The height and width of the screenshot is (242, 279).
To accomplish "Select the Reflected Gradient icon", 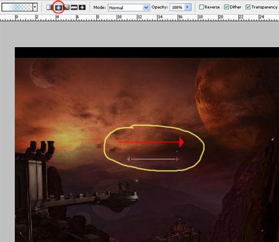I will (74, 7).
